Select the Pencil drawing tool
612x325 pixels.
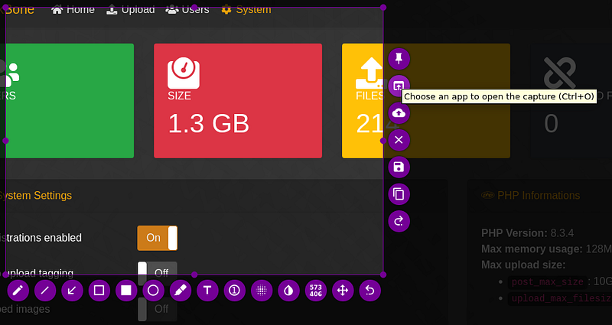coord(18,291)
